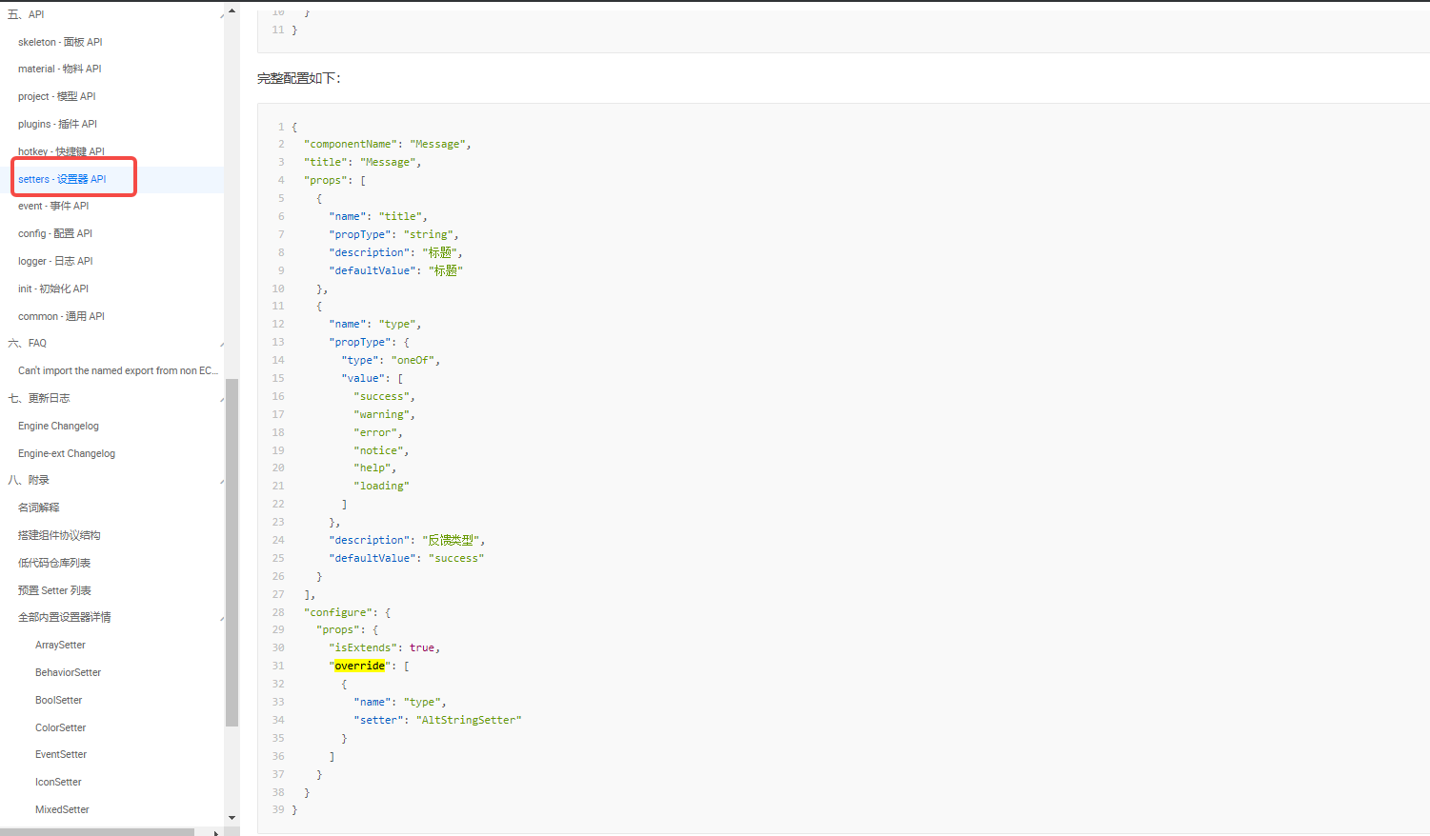Image resolution: width=1430 pixels, height=836 pixels.
Task: Open skeleton - 面板 API page
Action: click(60, 42)
